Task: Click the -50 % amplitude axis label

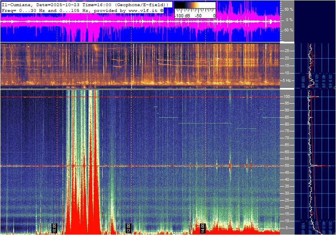Action: 287,30
